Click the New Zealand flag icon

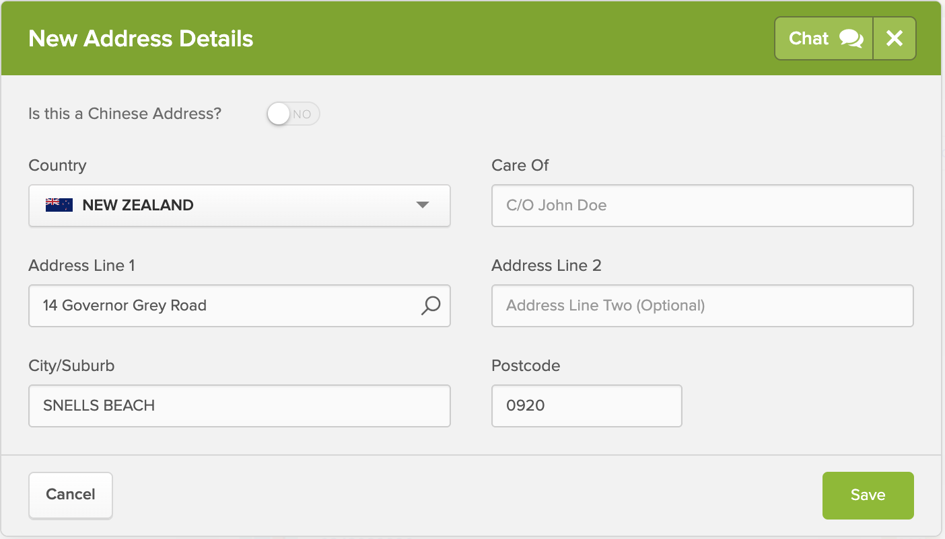click(59, 206)
